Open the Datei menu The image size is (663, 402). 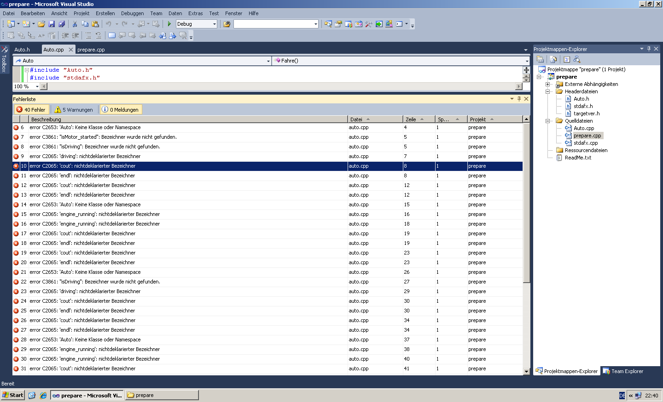click(9, 13)
